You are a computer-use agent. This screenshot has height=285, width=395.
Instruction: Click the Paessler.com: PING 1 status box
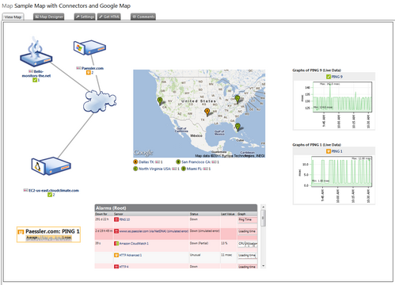[x=48, y=234]
